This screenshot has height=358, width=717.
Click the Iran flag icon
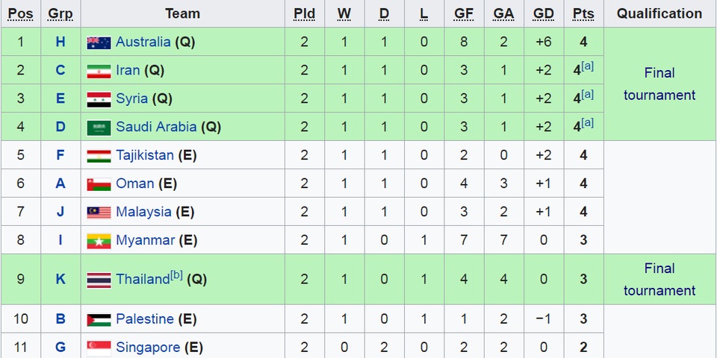(x=99, y=72)
